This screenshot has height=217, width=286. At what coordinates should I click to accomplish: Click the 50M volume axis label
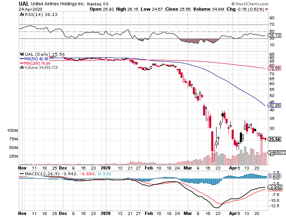(13, 148)
